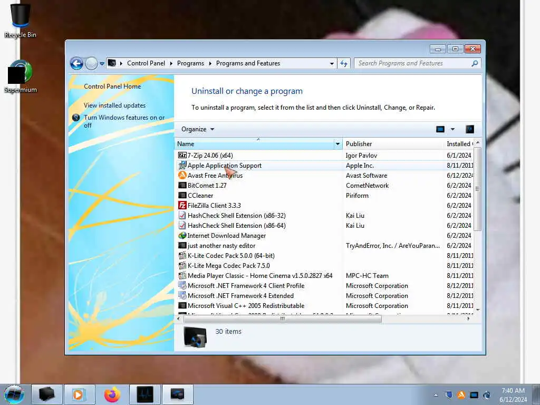The width and height of the screenshot is (540, 405).
Task: Open the media player taskbar icon
Action: 79,394
